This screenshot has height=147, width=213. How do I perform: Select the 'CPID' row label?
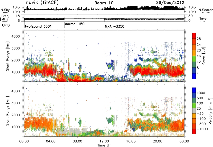[6, 25]
